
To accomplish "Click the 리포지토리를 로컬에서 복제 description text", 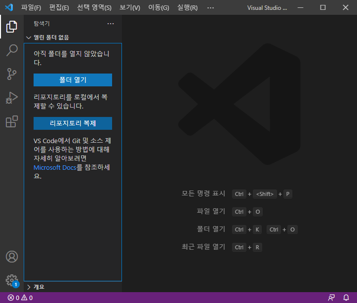I will pos(71,102).
